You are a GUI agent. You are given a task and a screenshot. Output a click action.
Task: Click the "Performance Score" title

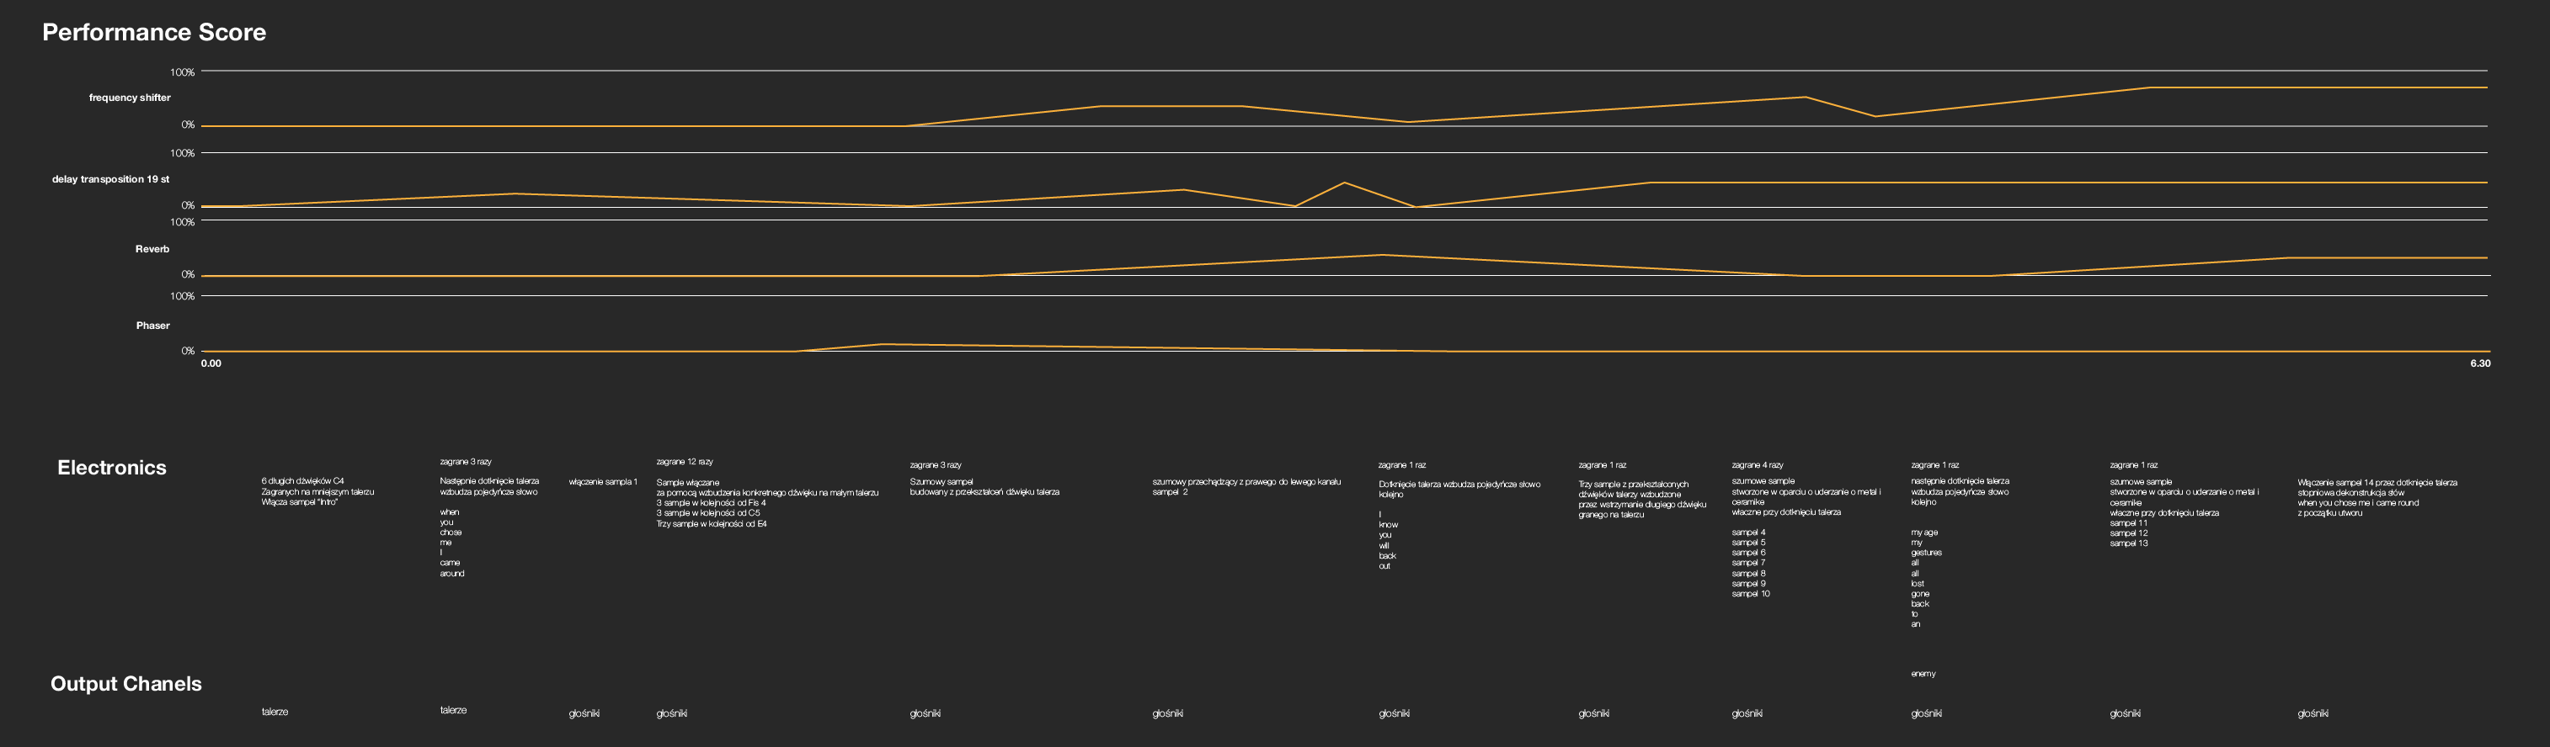[153, 32]
